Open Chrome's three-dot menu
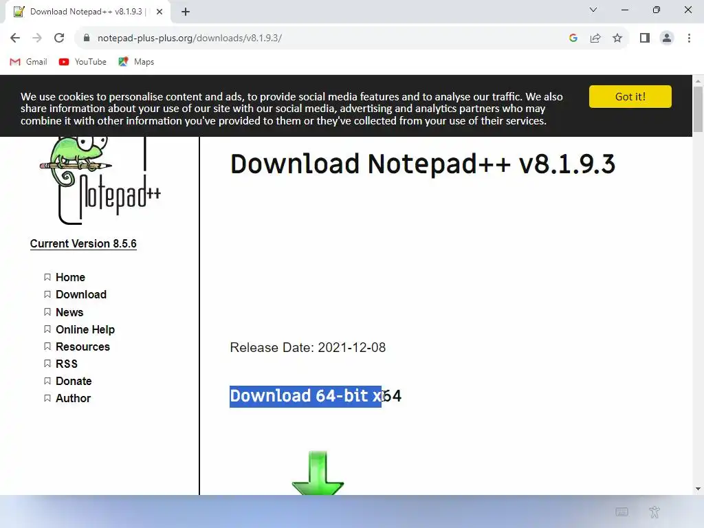Screen dimensions: 704x528 (x=689, y=38)
